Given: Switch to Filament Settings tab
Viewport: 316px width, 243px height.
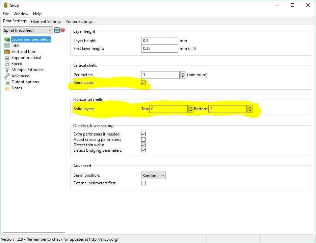Looking at the screenshot, I should (46, 21).
